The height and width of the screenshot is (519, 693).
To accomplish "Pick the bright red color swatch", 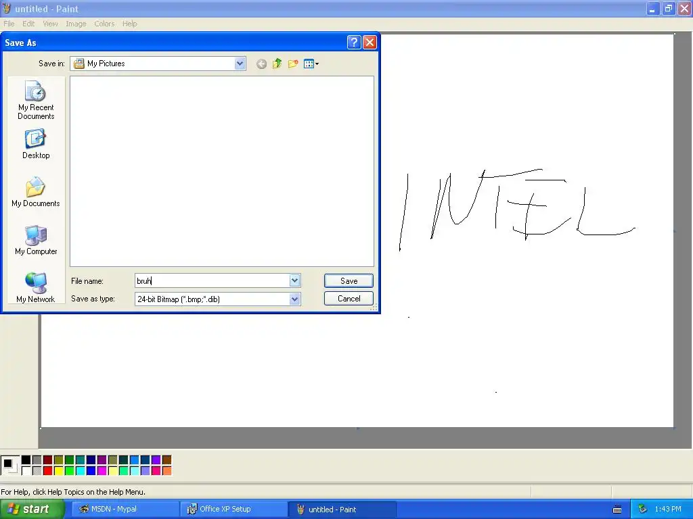I will tap(48, 471).
